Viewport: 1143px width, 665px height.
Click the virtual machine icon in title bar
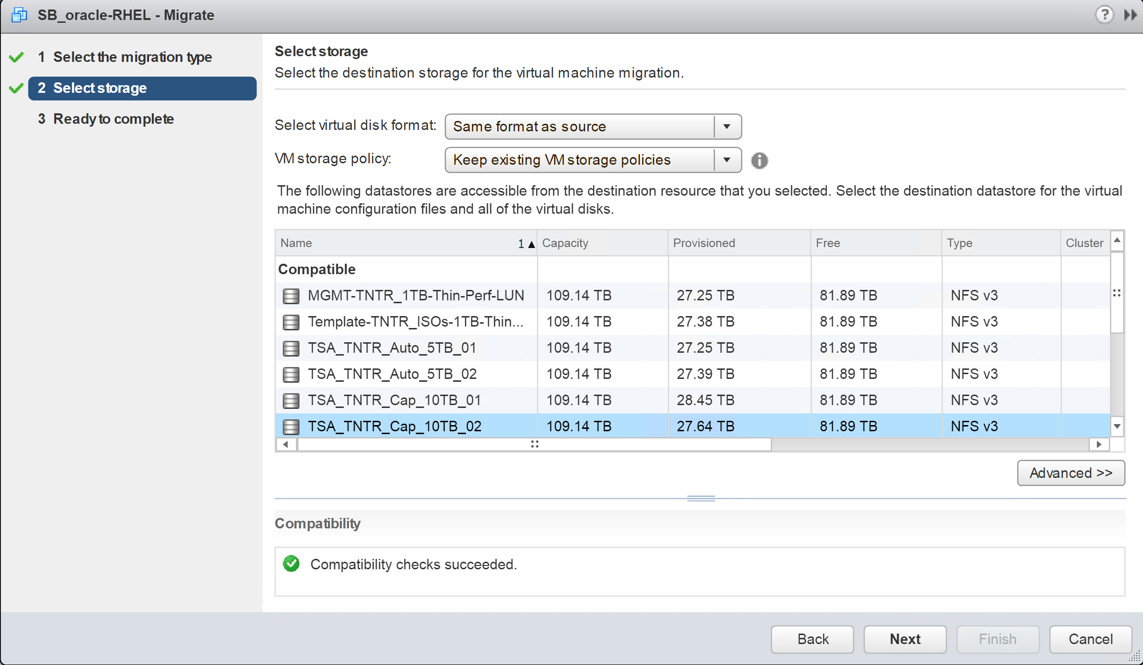(19, 15)
